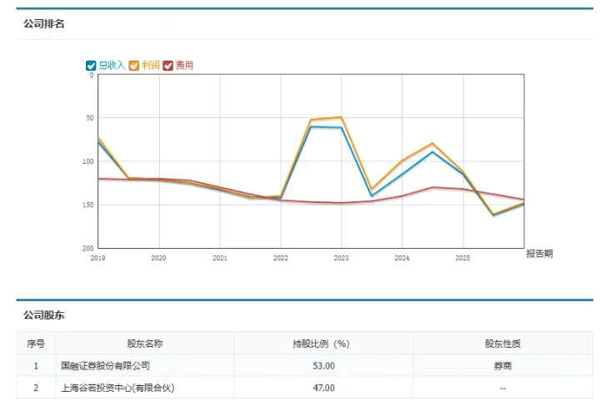Click the 报告期 axis title

pos(539,254)
